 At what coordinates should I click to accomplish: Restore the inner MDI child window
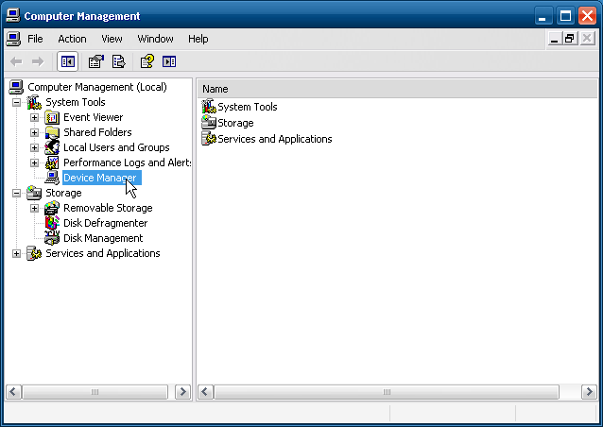click(570, 39)
